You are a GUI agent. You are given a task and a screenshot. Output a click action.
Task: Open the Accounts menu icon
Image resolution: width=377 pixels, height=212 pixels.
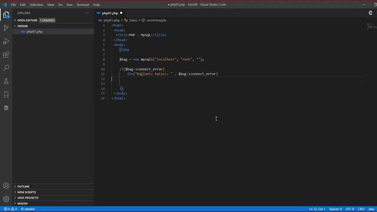[x=6, y=185]
